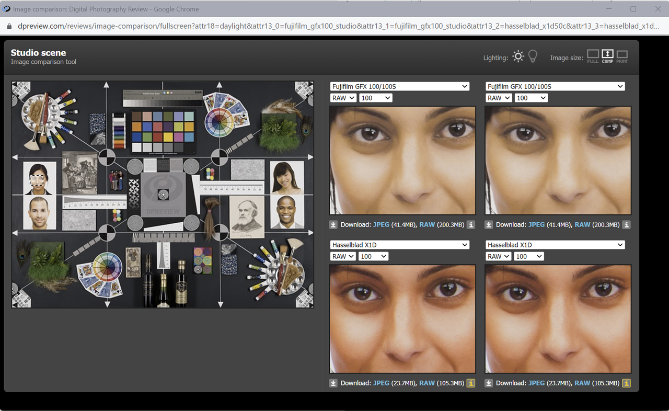The width and height of the screenshot is (669, 411).
Task: Open info icon of top-right Fujifilm panel
Action: [626, 224]
